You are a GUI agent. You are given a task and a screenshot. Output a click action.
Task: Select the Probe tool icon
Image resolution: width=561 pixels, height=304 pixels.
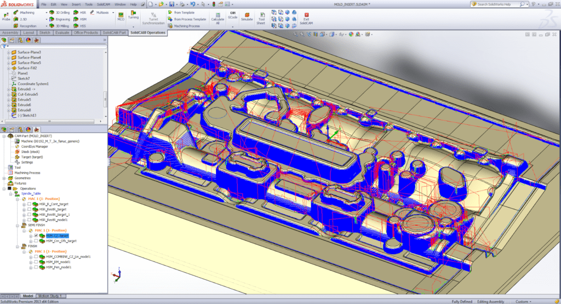pos(6,14)
